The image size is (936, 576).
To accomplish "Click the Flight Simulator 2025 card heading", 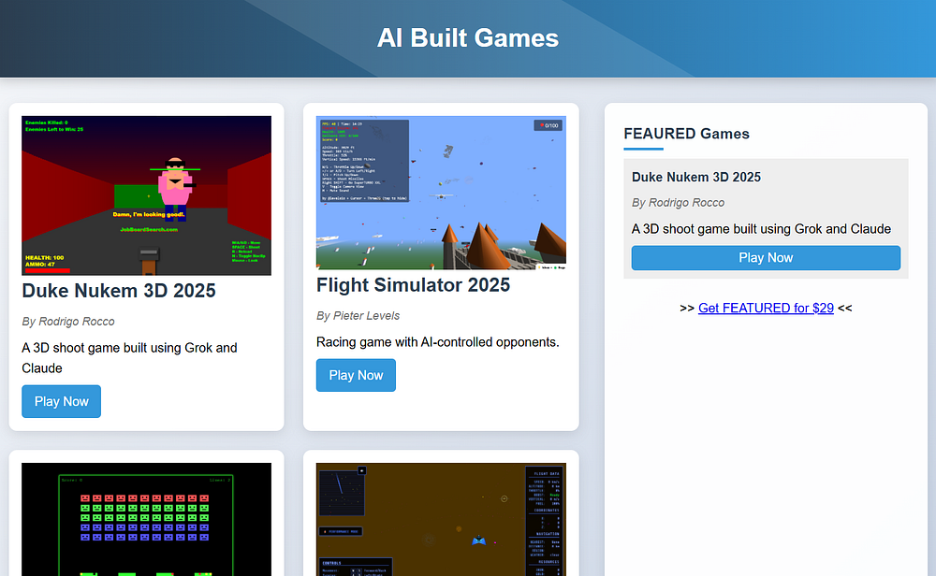I will point(413,284).
